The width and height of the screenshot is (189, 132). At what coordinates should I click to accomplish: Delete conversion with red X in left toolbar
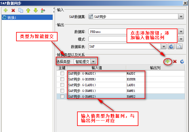(x=13, y=10)
